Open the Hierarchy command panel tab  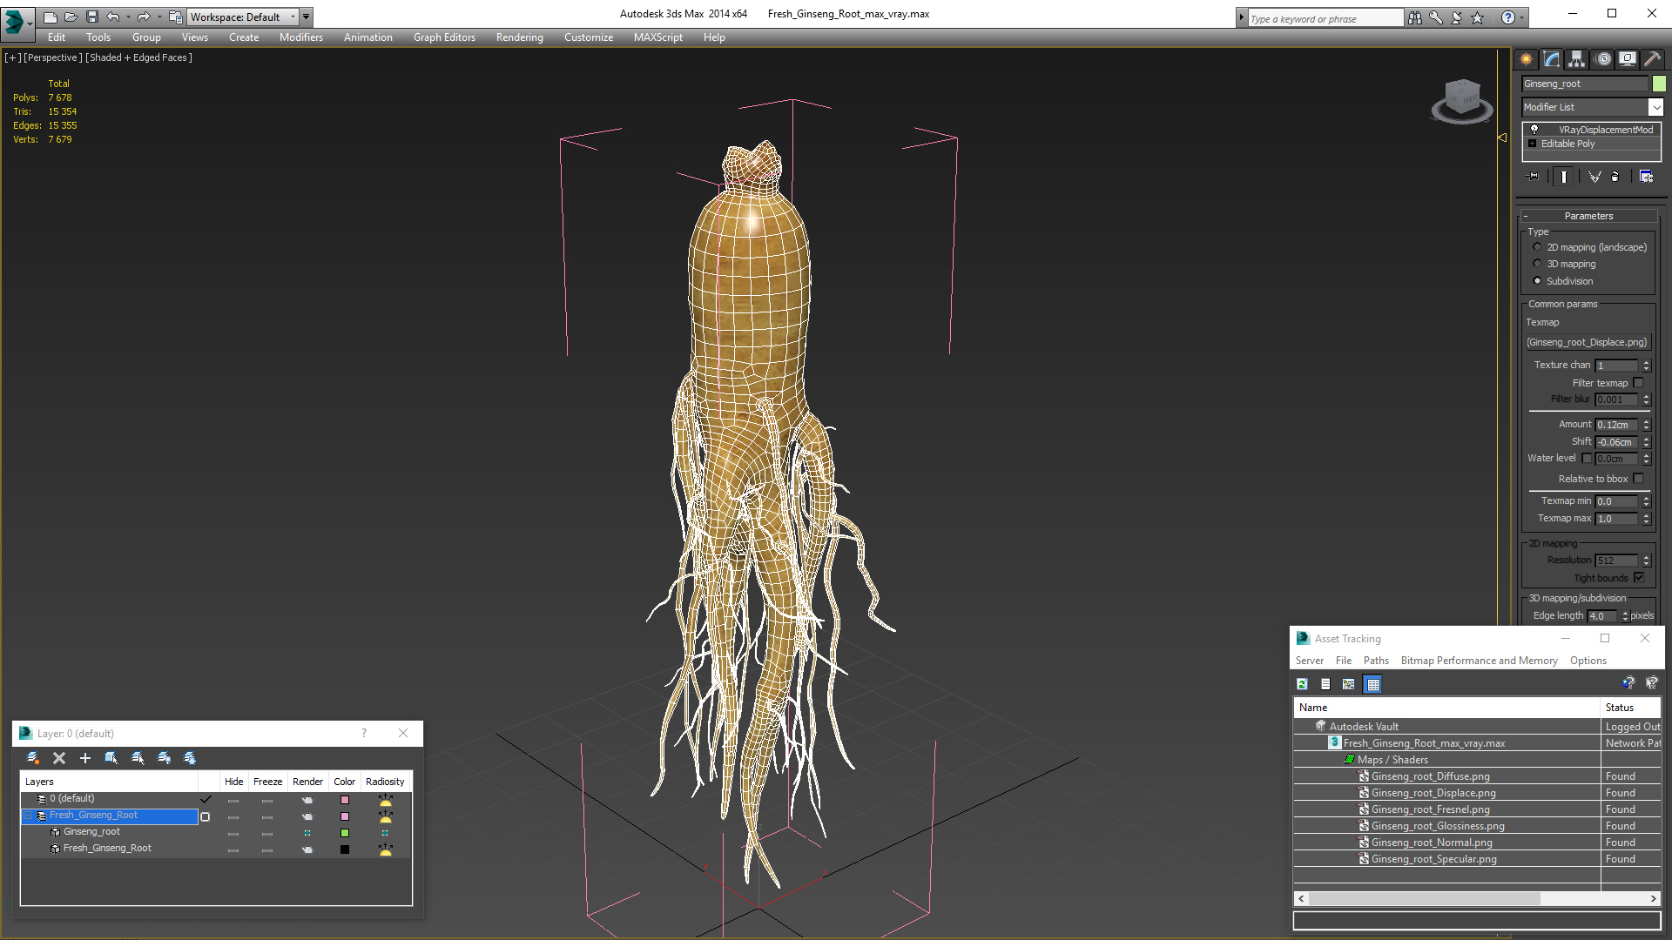point(1576,59)
